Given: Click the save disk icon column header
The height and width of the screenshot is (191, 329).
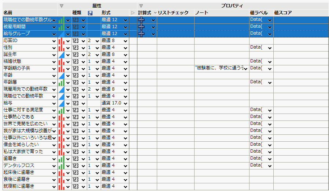Looking at the screenshot, I should (x=90, y=13).
